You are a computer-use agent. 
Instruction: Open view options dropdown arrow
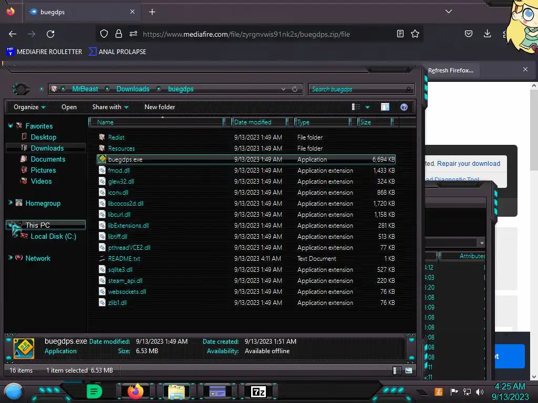[367, 107]
